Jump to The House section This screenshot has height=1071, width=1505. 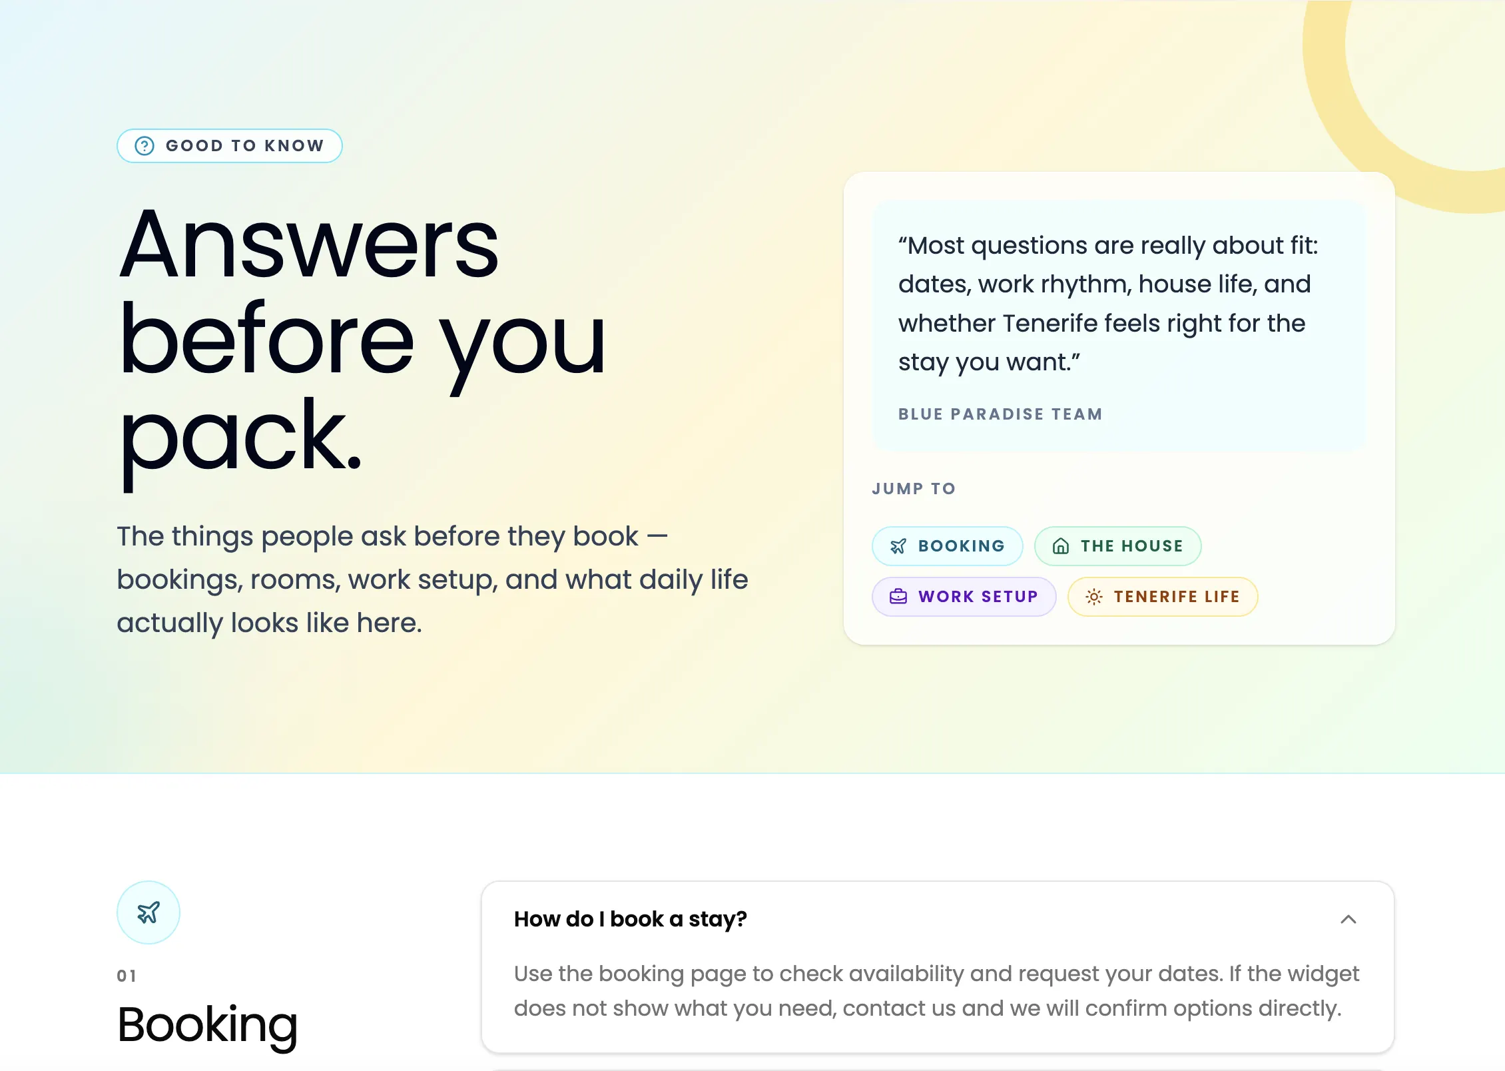[1117, 546]
